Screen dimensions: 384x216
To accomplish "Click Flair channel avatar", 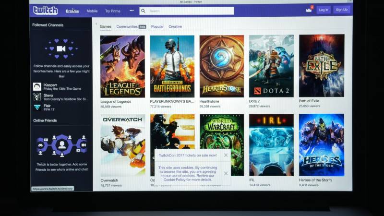I will [x=37, y=108].
